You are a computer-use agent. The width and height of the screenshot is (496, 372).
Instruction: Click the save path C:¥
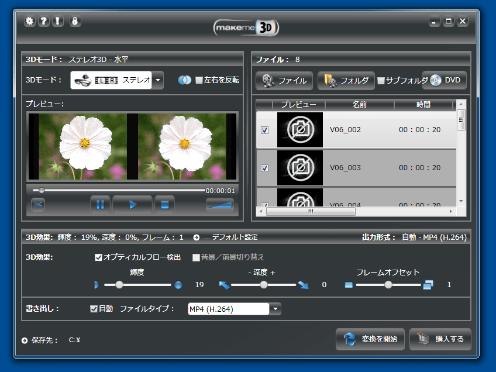point(75,340)
